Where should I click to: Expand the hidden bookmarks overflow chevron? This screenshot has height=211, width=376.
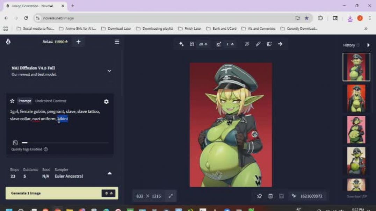pos(366,29)
